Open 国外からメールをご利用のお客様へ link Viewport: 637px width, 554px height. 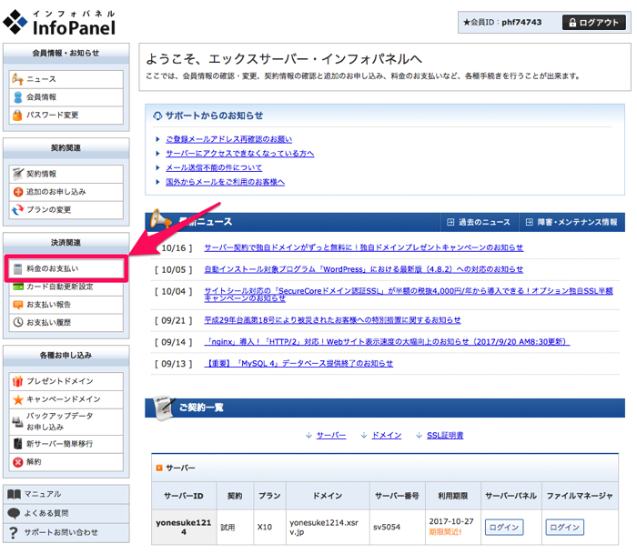point(225,182)
